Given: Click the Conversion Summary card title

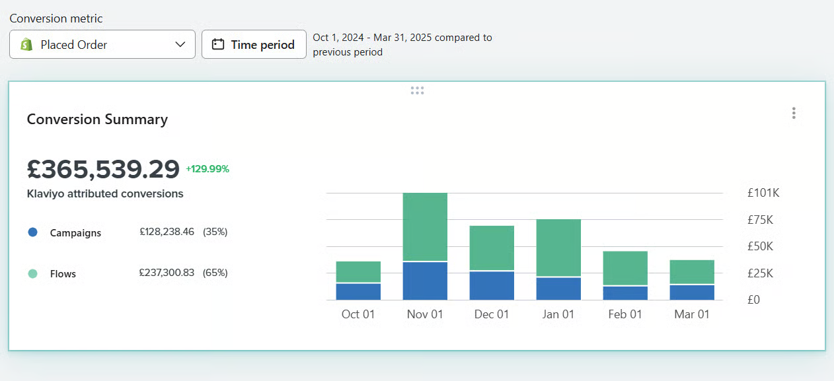Looking at the screenshot, I should (97, 120).
